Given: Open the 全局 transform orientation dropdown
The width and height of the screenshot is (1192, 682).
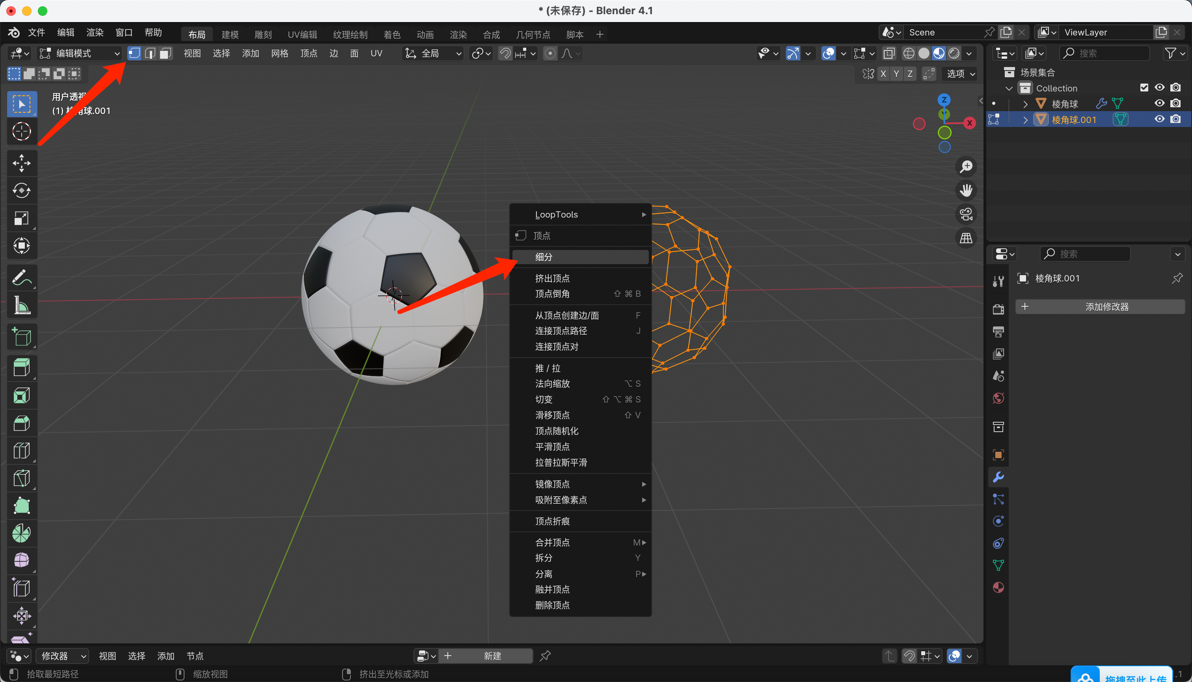Looking at the screenshot, I should (x=433, y=53).
